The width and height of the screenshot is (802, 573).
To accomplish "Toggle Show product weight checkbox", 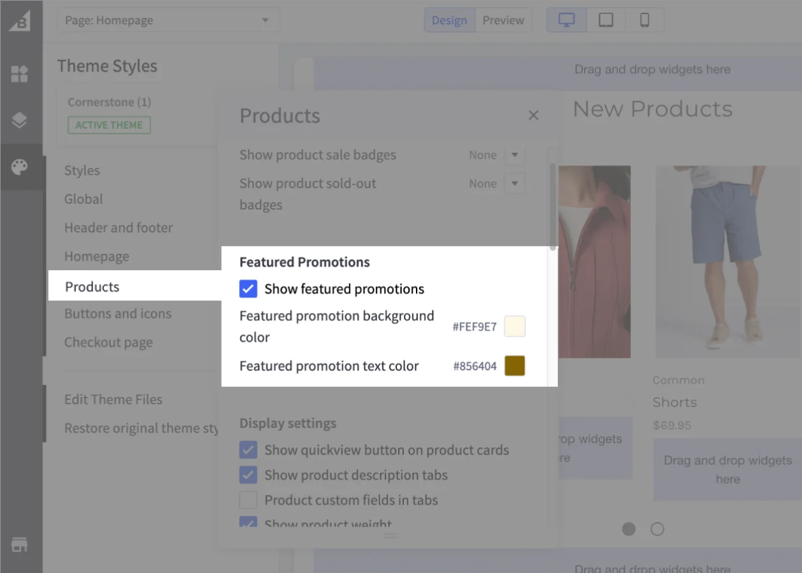I will (x=248, y=522).
